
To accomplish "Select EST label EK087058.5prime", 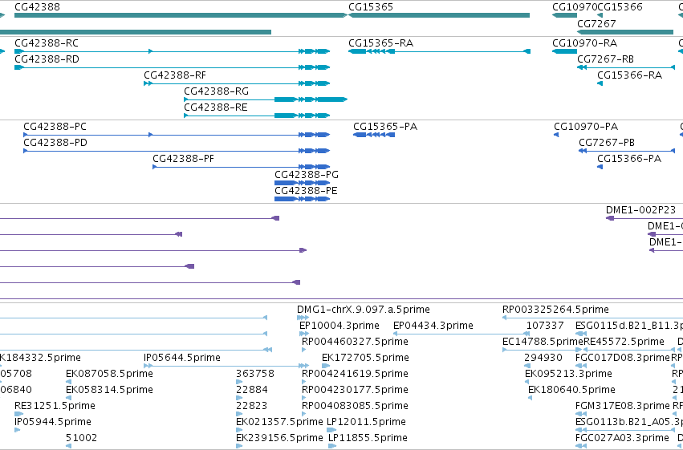I will coord(109,374).
